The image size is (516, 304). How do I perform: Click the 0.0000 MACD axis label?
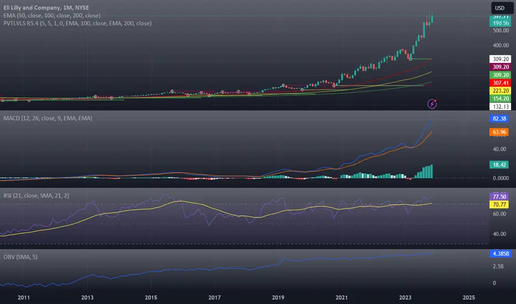[501, 178]
